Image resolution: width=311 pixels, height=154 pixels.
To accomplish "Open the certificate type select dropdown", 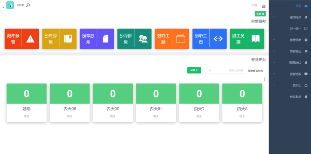I will tap(226, 70).
